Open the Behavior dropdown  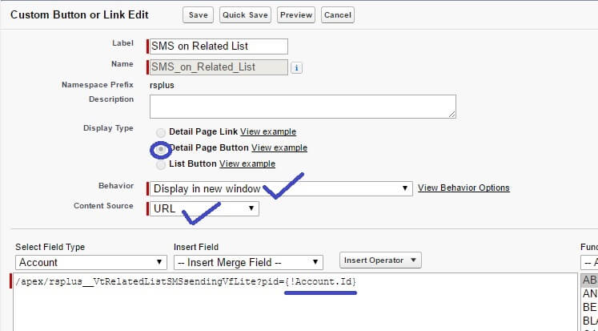[x=280, y=188]
